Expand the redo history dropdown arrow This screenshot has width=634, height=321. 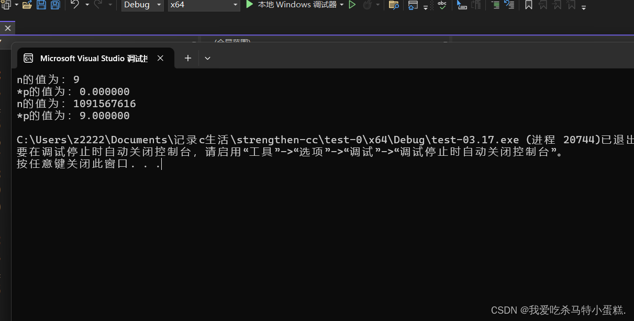click(x=110, y=5)
